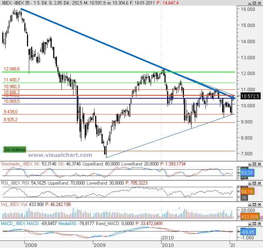263x248 pixels.
Task: Click the MediaSIG: -78,8177 value
Action: pos(76,224)
